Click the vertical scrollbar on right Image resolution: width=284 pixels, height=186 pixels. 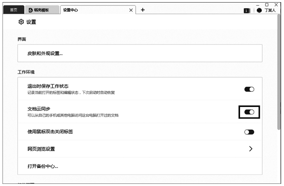coord(278,72)
